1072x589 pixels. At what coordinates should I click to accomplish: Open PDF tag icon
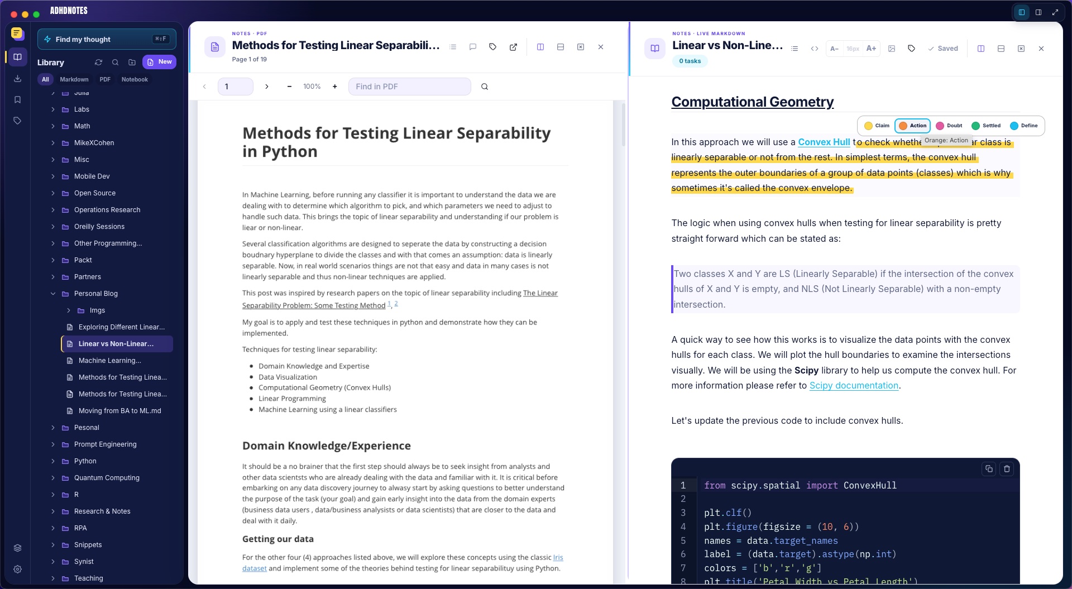coord(493,47)
